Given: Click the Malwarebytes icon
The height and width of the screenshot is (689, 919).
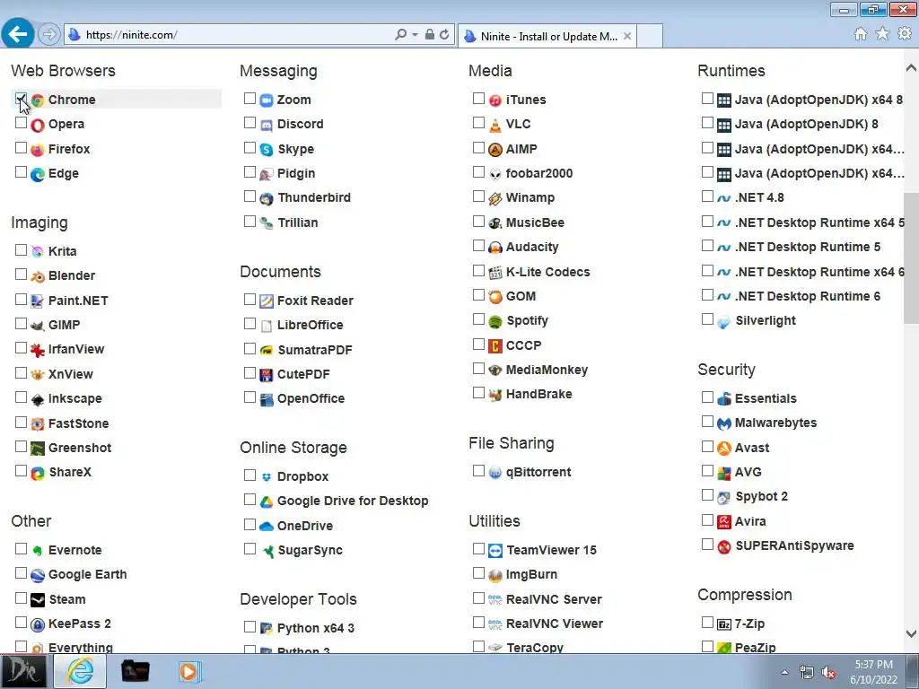Looking at the screenshot, I should [x=724, y=423].
